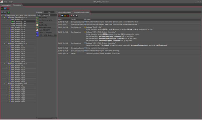Expand solar_heatflux = 100 under Ambient Temperature 25

tap(7, 28)
